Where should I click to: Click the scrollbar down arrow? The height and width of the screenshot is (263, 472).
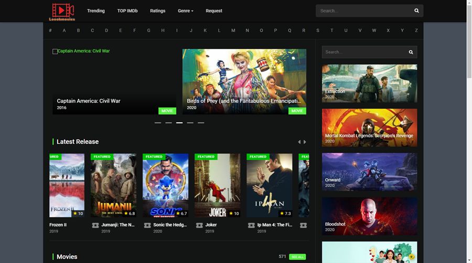click(x=469, y=260)
